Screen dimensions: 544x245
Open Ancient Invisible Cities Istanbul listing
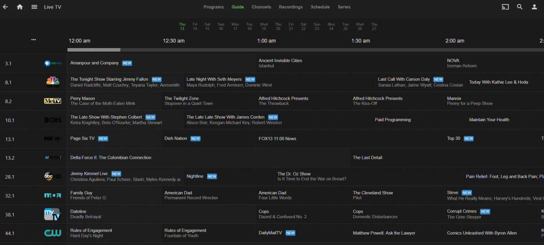click(350, 64)
